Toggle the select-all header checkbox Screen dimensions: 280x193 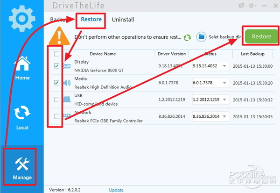56,54
